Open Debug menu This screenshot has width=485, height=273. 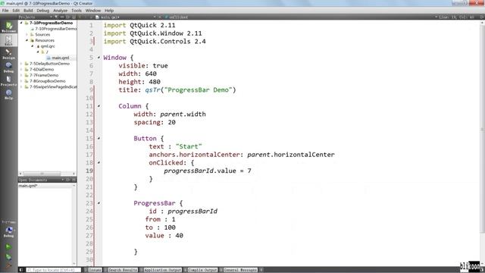(x=42, y=11)
